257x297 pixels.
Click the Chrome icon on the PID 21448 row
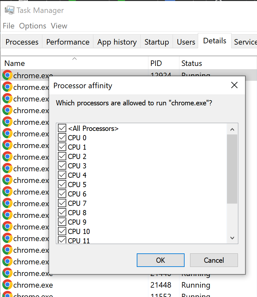7,285
